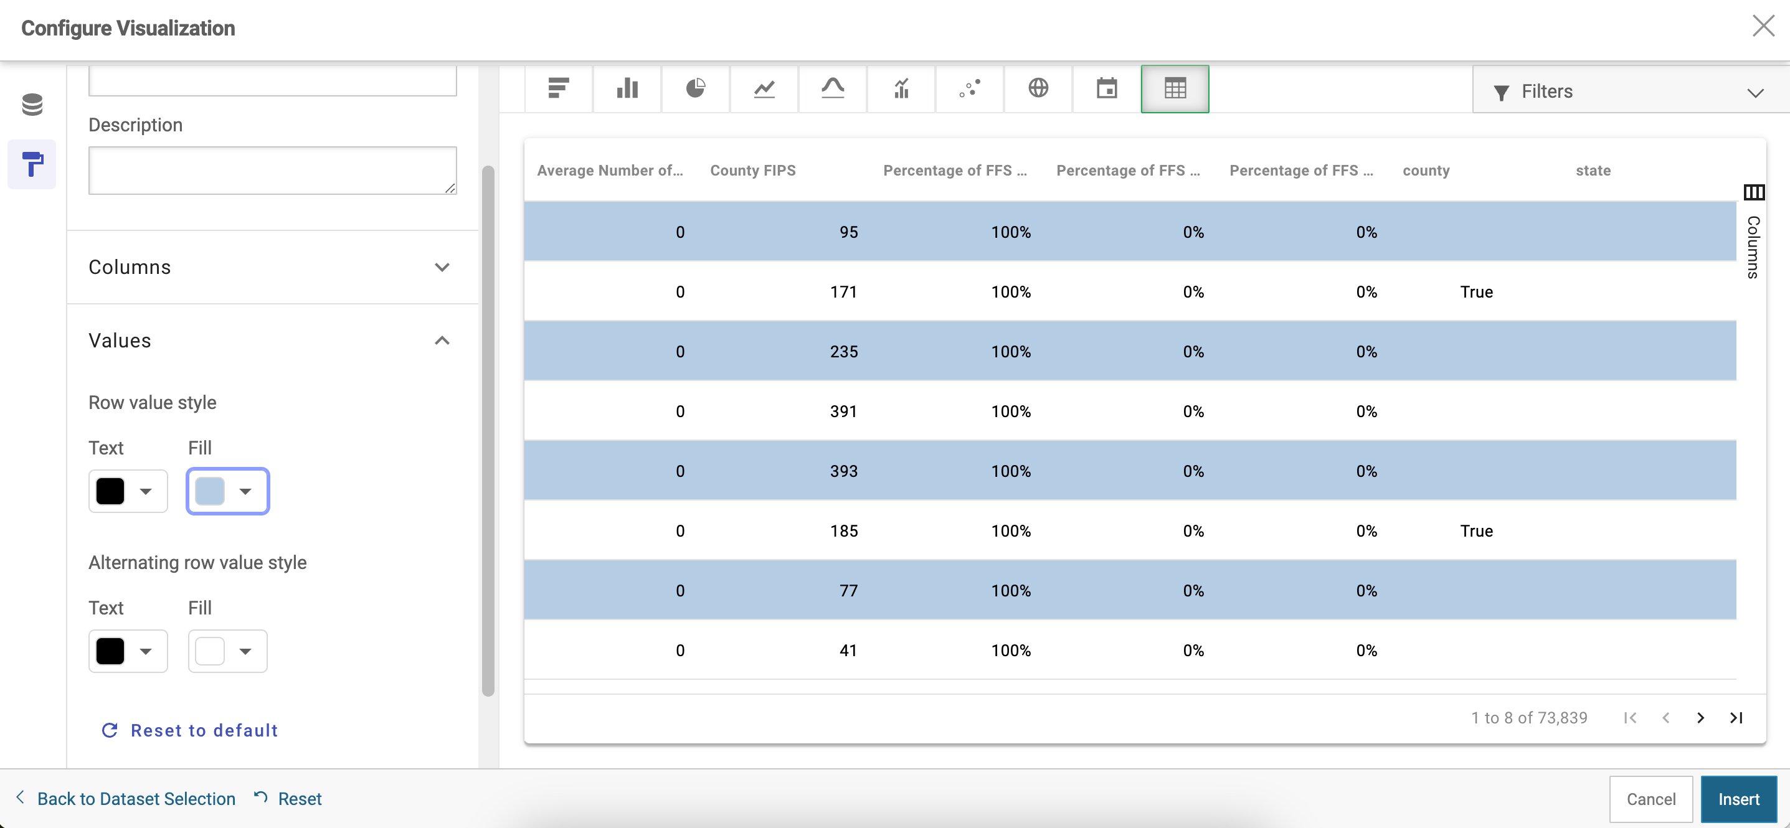Screen dimensions: 1790x828
Task: Expand the Columns section
Action: (x=272, y=266)
